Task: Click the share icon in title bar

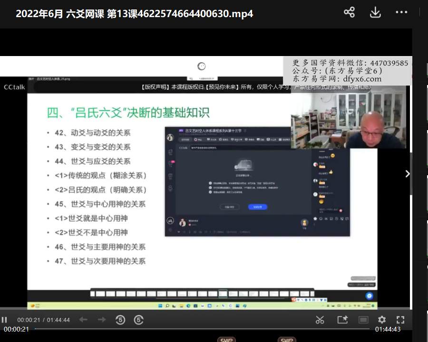Action: pyautogui.click(x=349, y=13)
